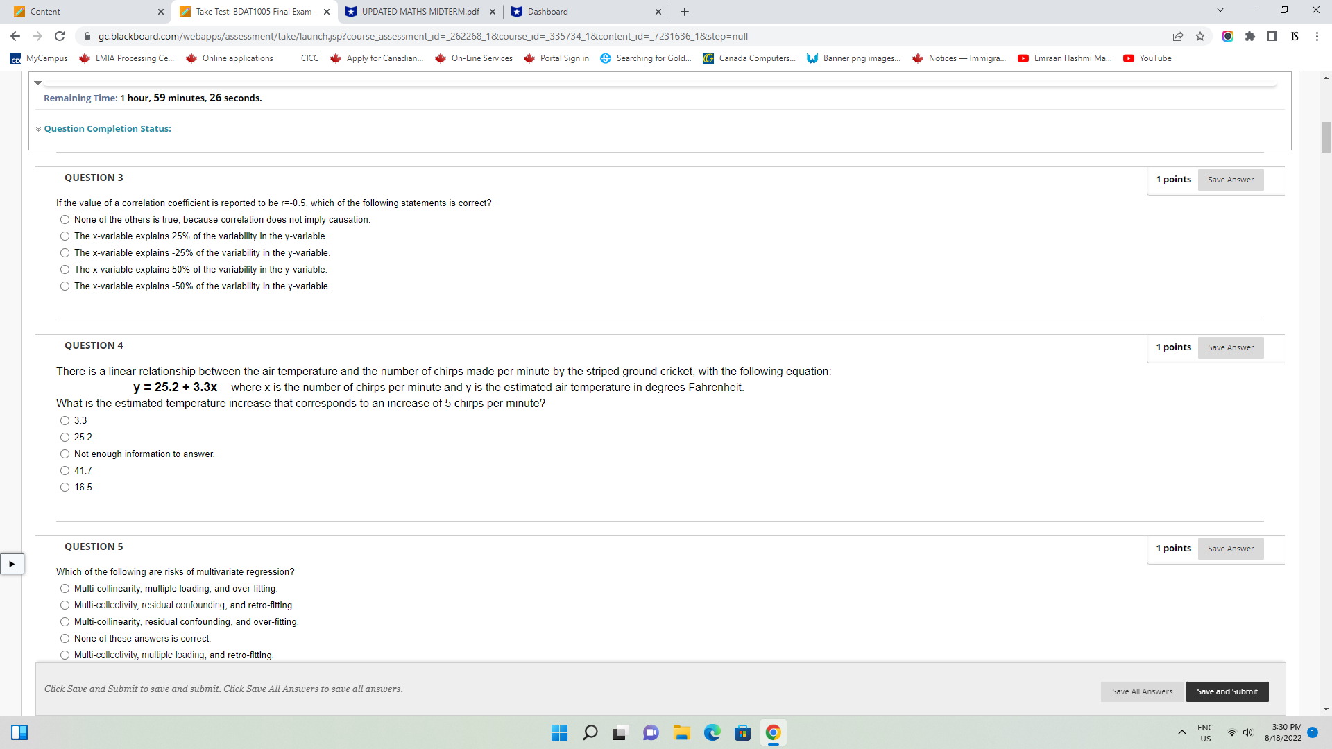
Task: Select "None of the others is true" option
Action: [x=65, y=219]
